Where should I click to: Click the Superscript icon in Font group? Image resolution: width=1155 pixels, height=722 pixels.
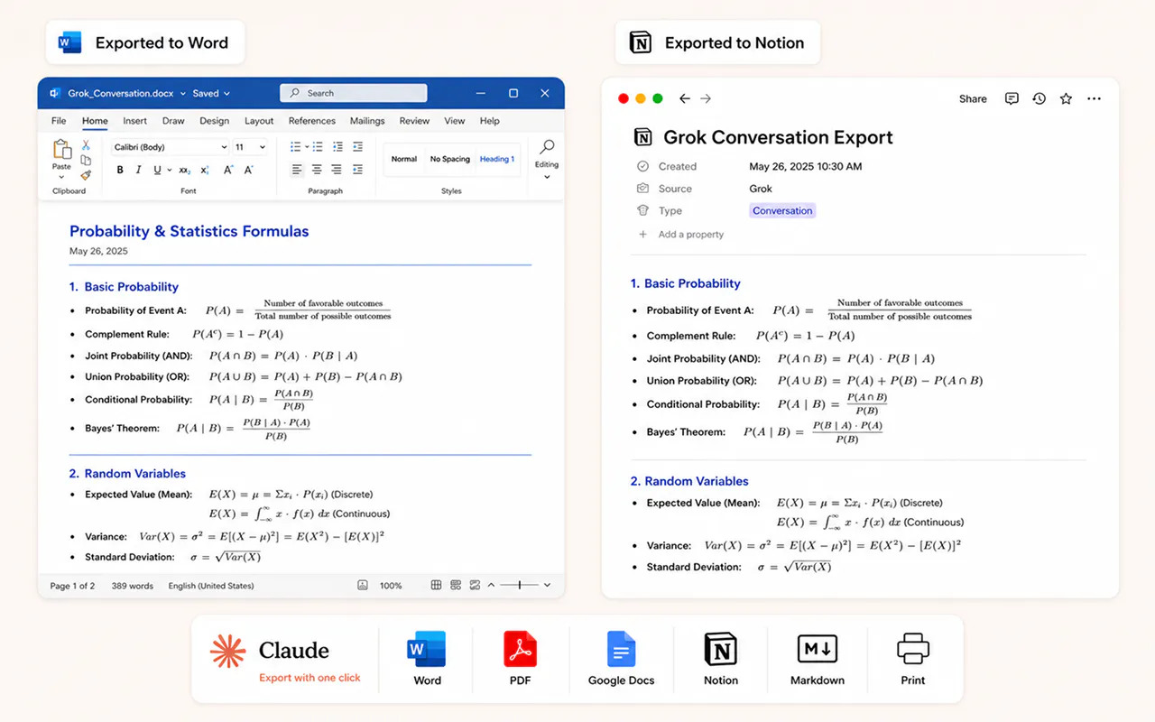point(205,170)
